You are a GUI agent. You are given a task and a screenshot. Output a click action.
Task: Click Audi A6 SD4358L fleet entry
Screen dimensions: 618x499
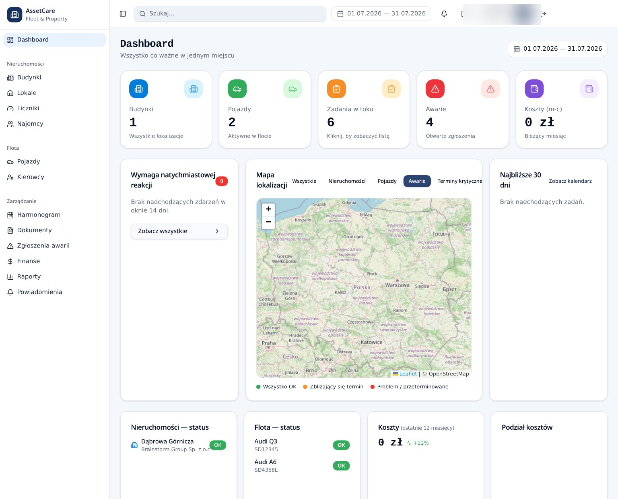tap(302, 466)
